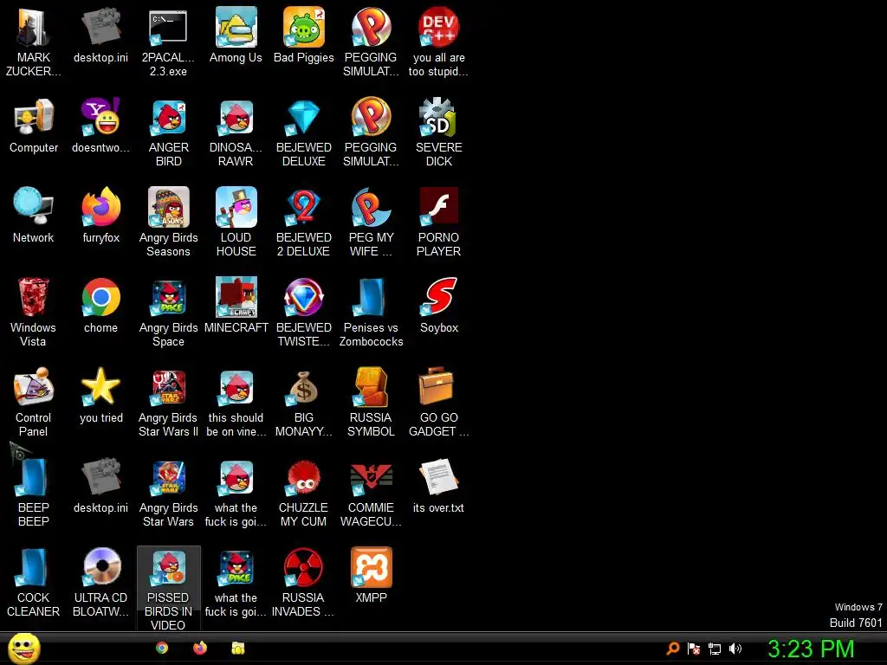Image resolution: width=887 pixels, height=665 pixels.
Task: Select the RUSSIA INVADES ... shortcut
Action: pyautogui.click(x=304, y=582)
